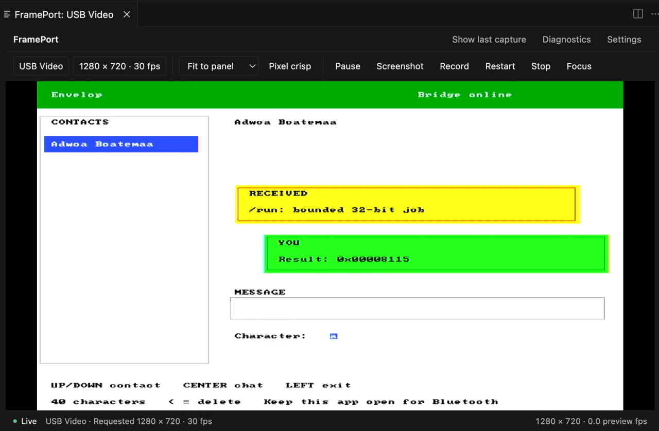Take a Screenshot of the feed
Viewport: 659px width, 431px height.
pos(400,66)
